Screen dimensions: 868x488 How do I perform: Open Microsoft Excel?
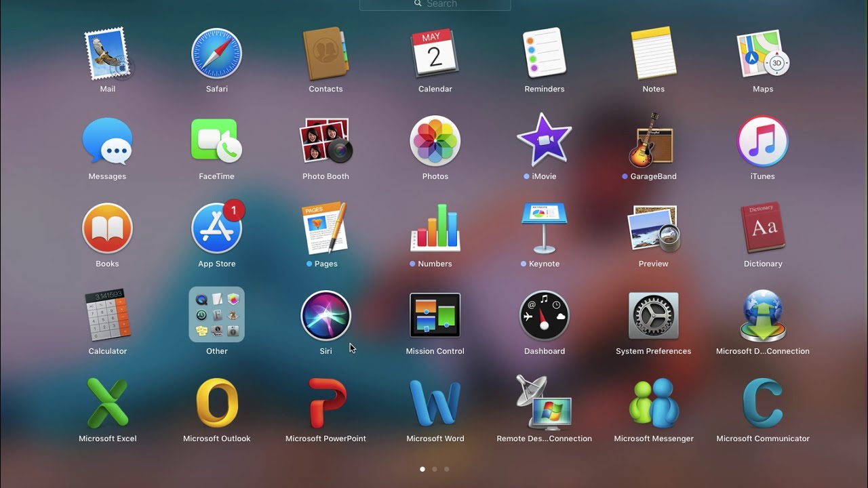[x=107, y=403]
